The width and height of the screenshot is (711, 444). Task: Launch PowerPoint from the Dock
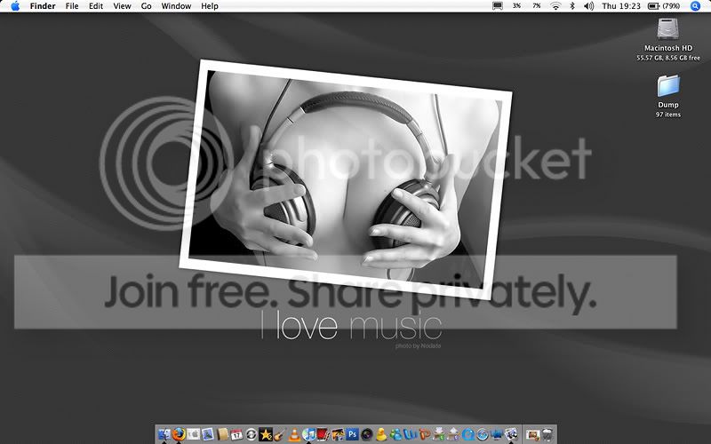[425, 434]
